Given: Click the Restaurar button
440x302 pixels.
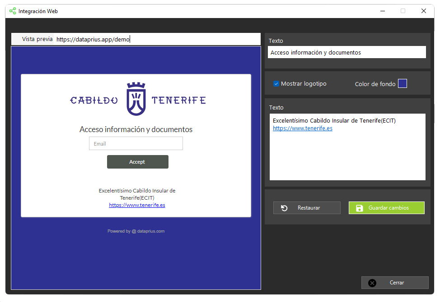Looking at the screenshot, I should [307, 208].
